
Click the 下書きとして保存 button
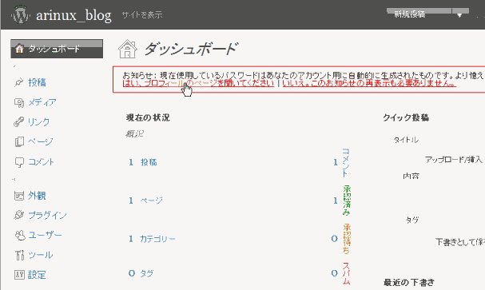click(460, 242)
